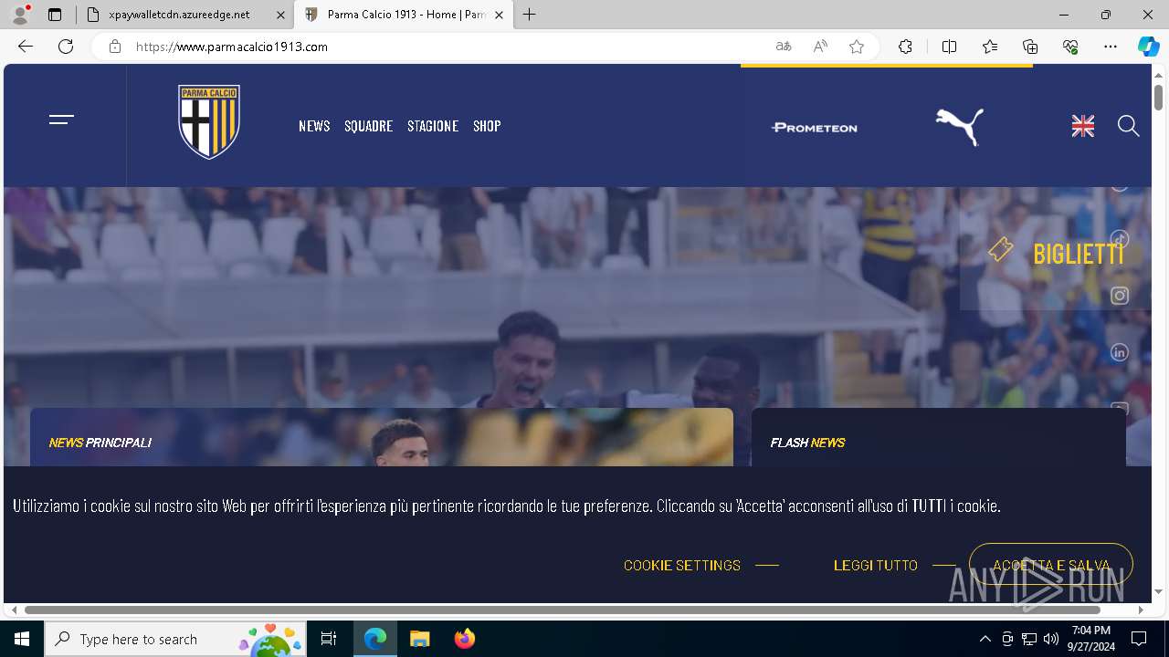Viewport: 1169px width, 657px height.
Task: Launch Firefox from the taskbar
Action: click(464, 639)
